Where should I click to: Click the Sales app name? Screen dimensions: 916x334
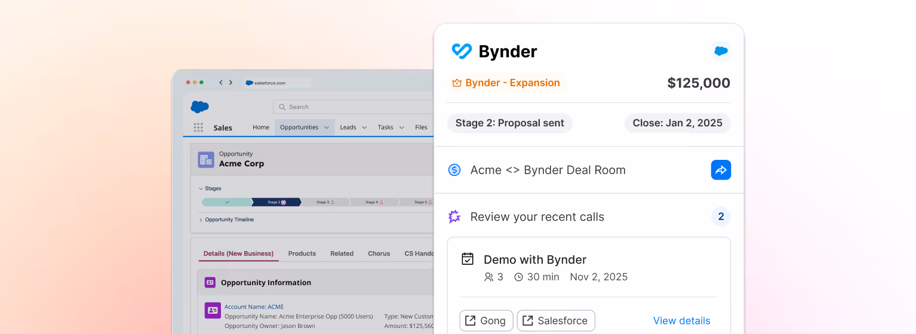point(223,128)
